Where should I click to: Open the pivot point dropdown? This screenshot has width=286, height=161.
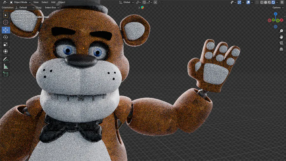pyautogui.click(x=138, y=2)
